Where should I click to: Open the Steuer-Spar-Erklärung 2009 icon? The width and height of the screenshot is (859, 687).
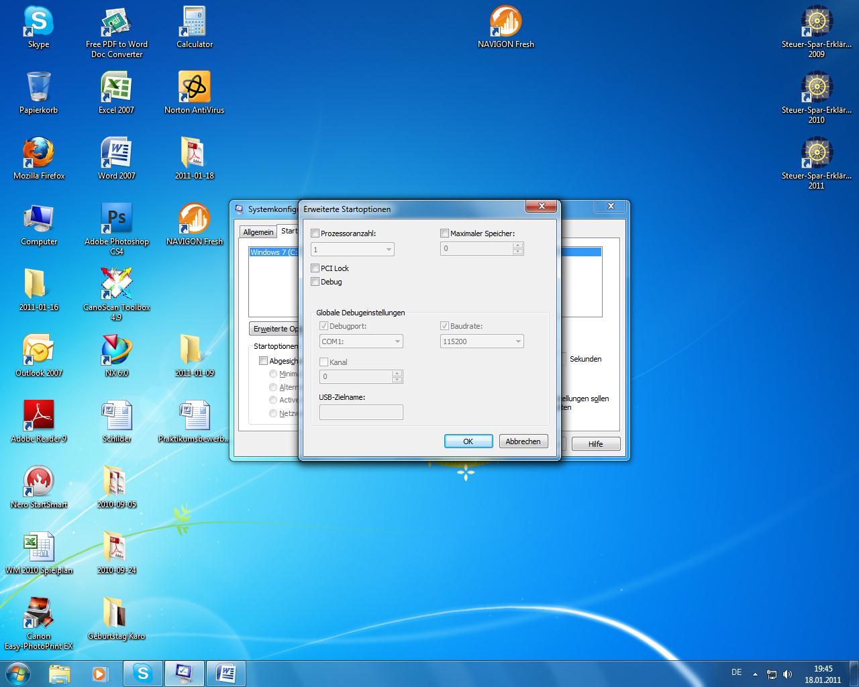pos(817,32)
